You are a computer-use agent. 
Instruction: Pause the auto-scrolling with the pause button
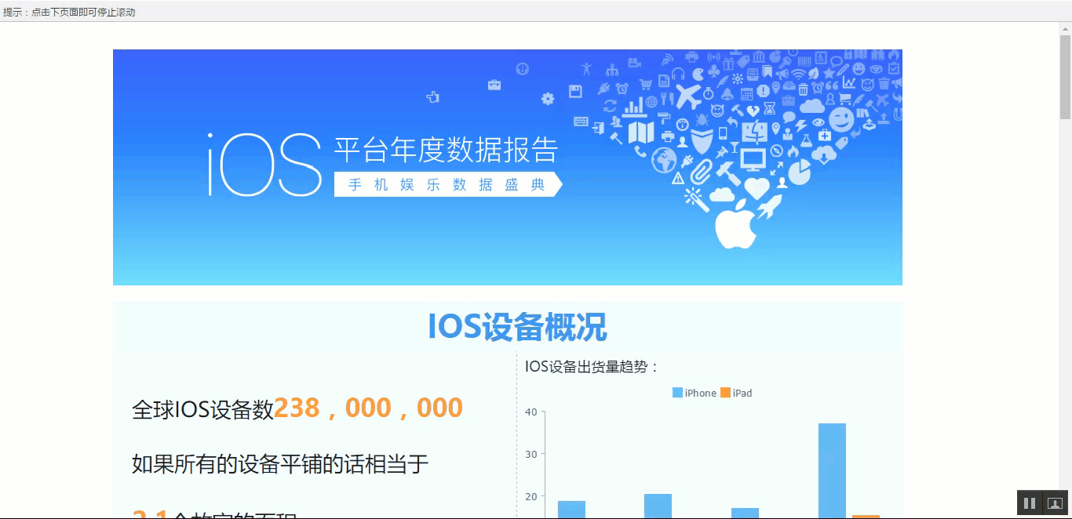[1030, 503]
